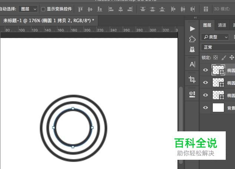This screenshot has height=169, width=235.
Task: Open the 3D cube panel icon
Action: [x=192, y=94]
